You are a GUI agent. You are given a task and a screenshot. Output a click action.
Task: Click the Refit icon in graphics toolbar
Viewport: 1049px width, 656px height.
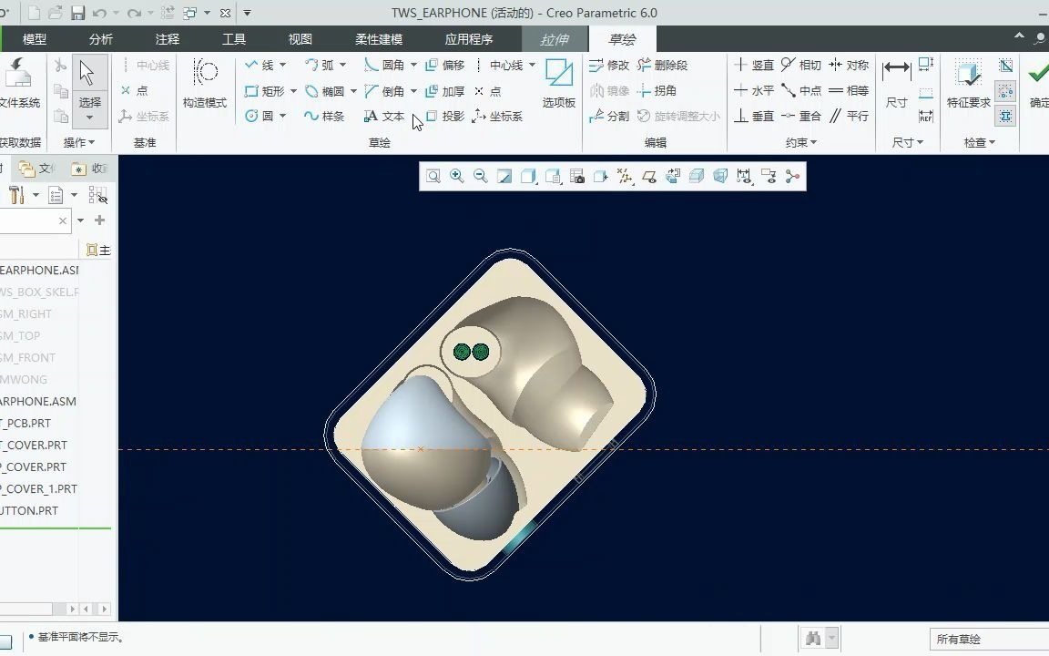point(433,176)
